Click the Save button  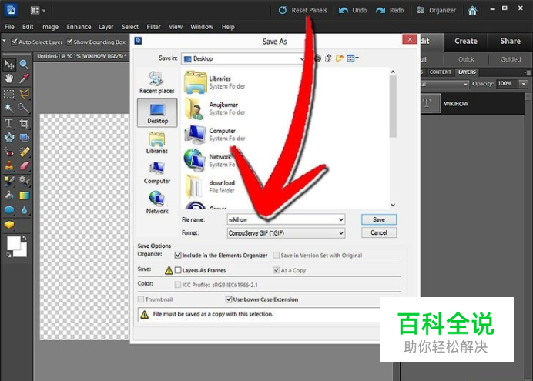click(x=379, y=219)
